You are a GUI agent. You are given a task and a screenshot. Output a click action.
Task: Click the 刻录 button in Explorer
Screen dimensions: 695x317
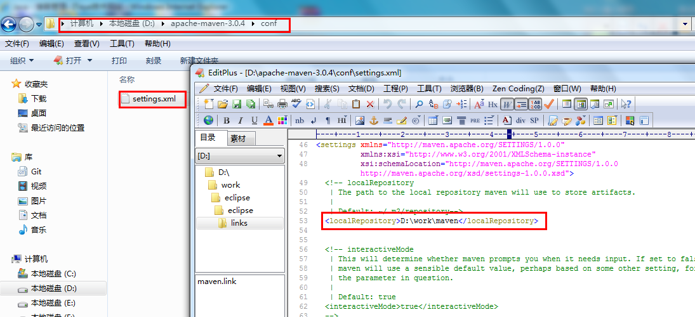click(x=154, y=61)
